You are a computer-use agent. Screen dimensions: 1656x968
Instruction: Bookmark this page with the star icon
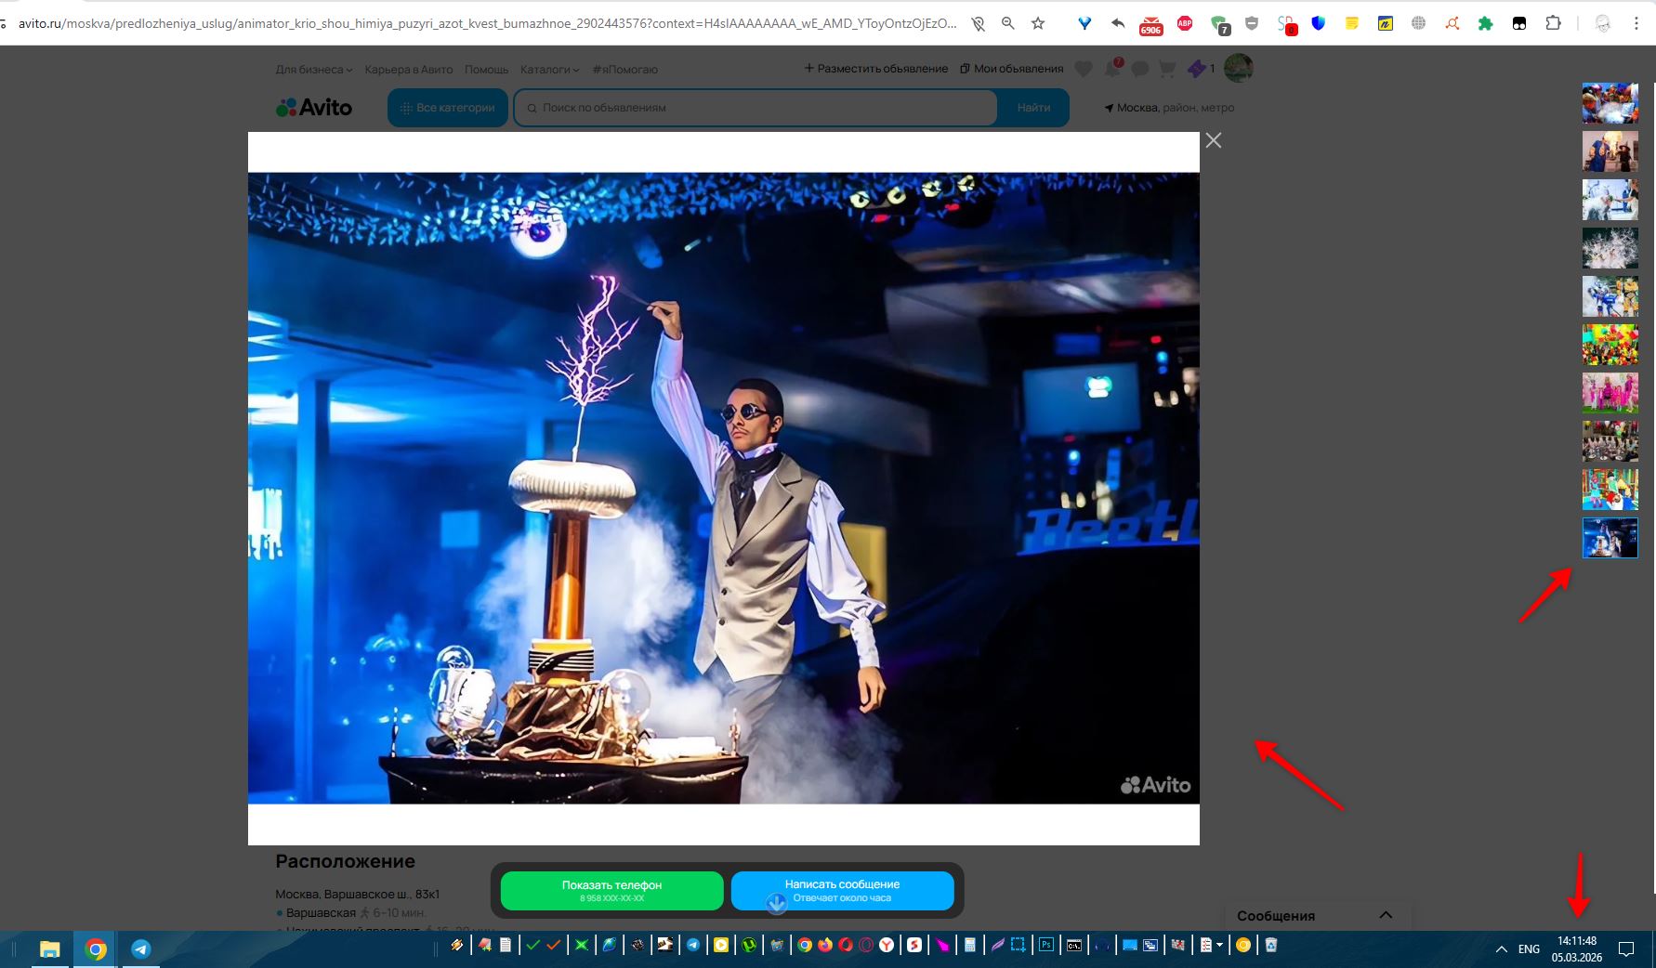click(1038, 24)
